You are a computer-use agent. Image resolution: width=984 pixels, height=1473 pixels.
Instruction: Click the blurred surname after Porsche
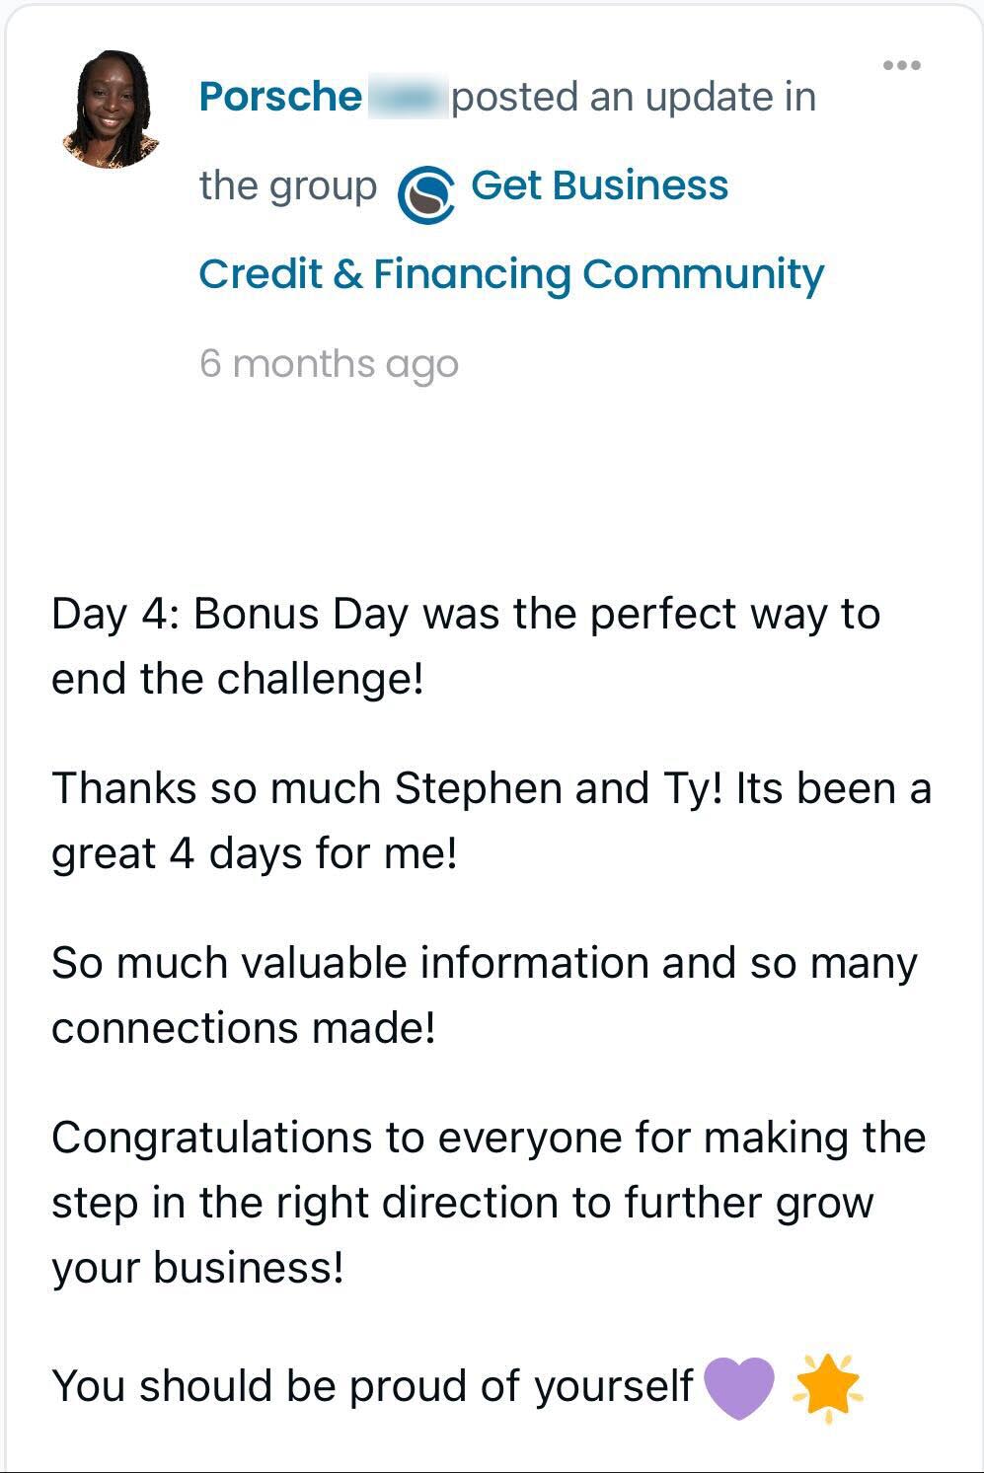coord(407,98)
